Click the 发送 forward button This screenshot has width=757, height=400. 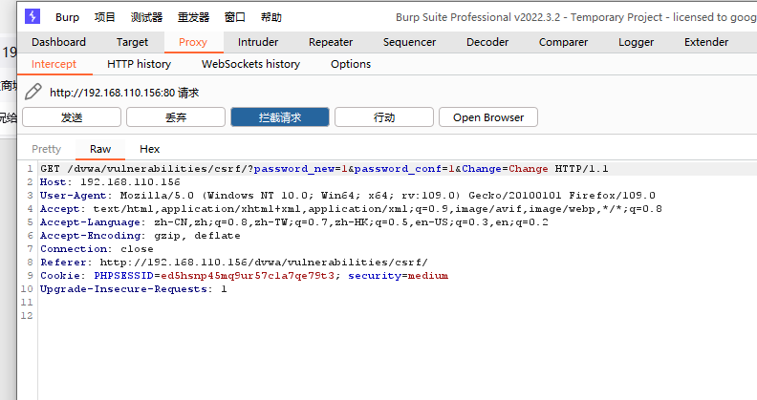click(72, 117)
